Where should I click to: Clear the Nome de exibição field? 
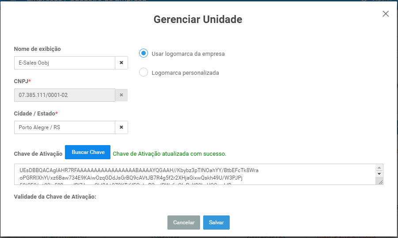[x=121, y=63]
